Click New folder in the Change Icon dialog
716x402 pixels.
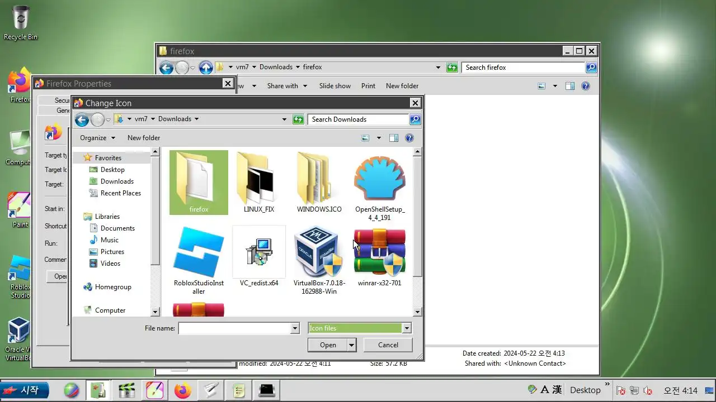point(144,138)
